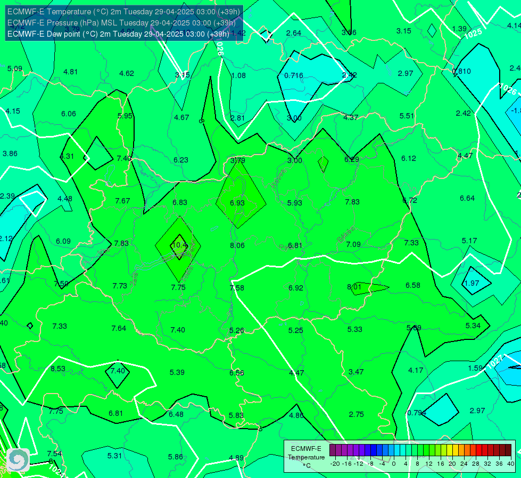Click the 5.51 temperature value

pyautogui.click(x=407, y=116)
